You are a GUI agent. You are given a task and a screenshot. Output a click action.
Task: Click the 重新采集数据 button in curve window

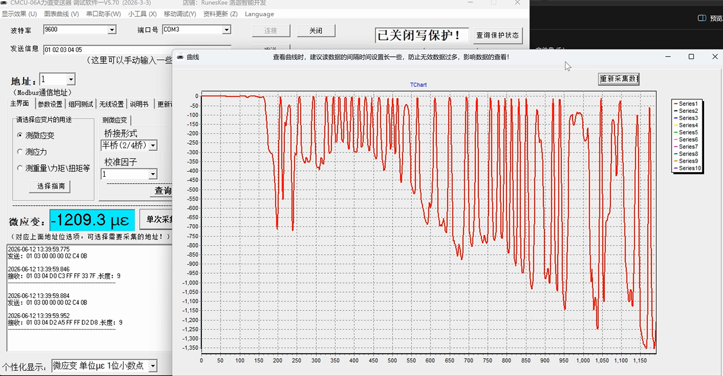click(x=619, y=79)
